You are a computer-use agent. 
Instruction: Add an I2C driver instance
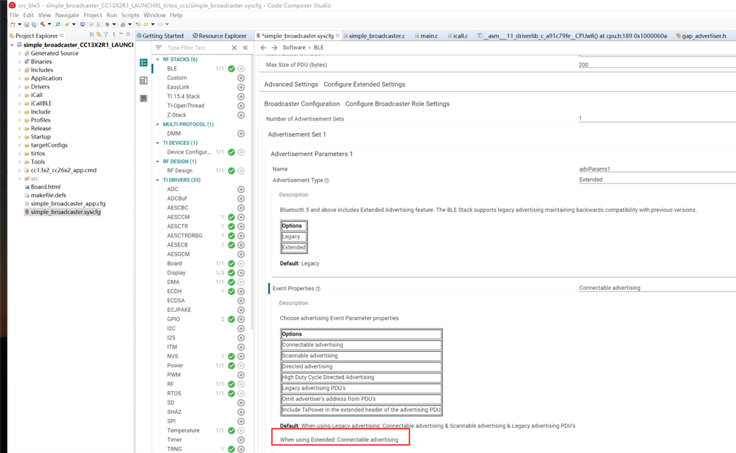[241, 329]
